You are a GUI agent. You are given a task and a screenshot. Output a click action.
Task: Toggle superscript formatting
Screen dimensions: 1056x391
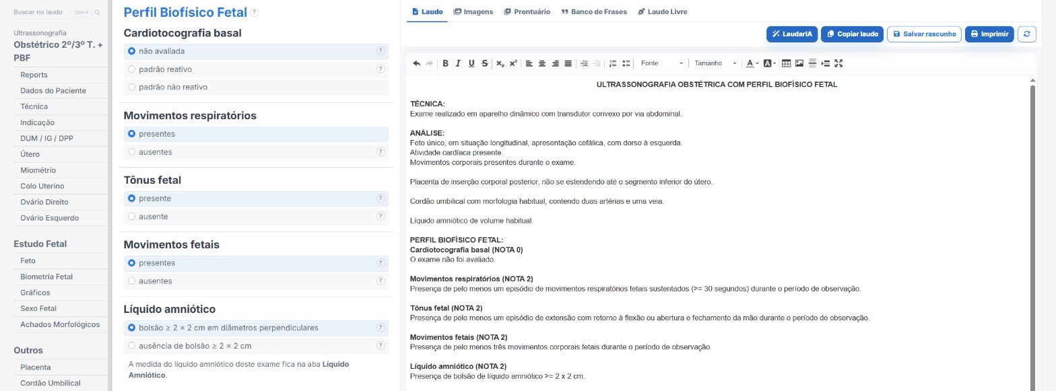pyautogui.click(x=513, y=63)
